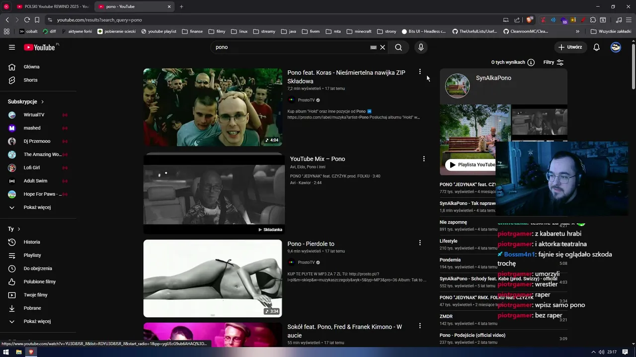
Task: Expand the Subskrypcje section
Action: pos(26,102)
